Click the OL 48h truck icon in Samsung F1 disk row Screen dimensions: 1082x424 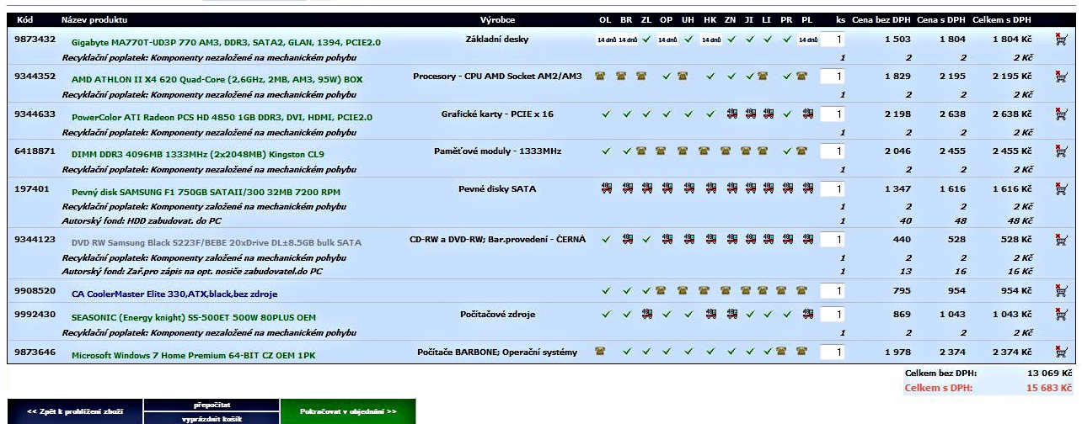point(606,188)
